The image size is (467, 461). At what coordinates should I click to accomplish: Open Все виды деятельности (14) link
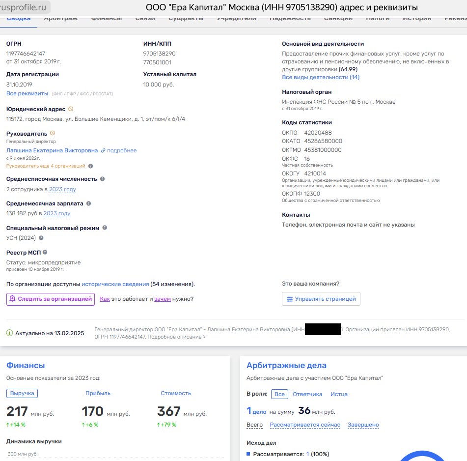click(321, 77)
